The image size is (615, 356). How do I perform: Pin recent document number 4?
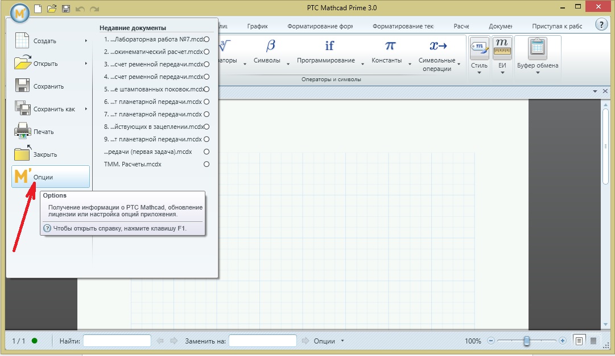coord(207,77)
